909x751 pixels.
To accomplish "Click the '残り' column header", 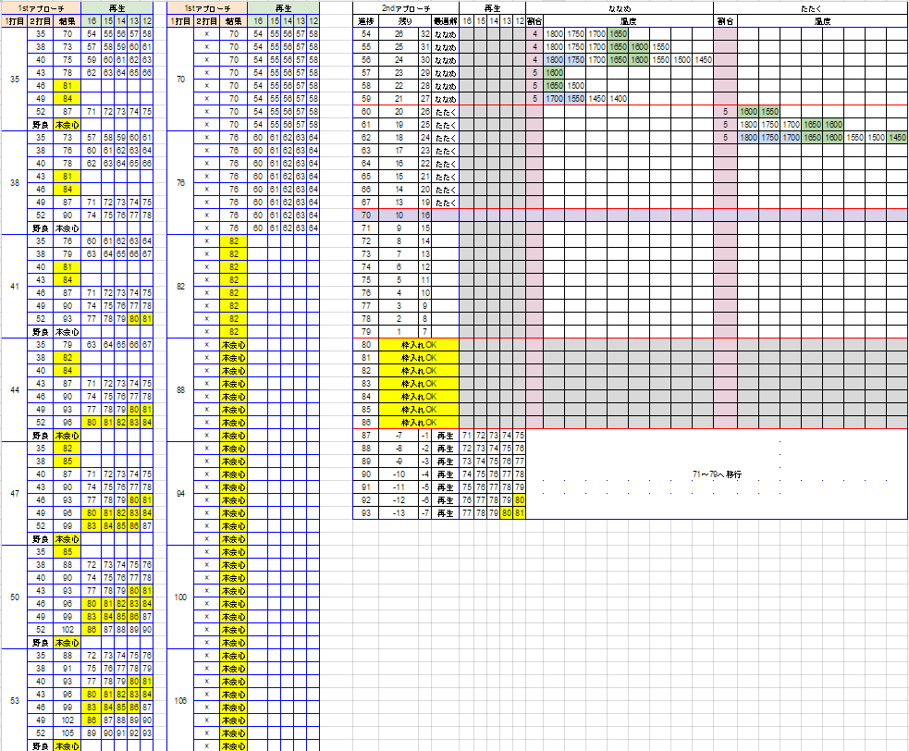I will [x=405, y=21].
